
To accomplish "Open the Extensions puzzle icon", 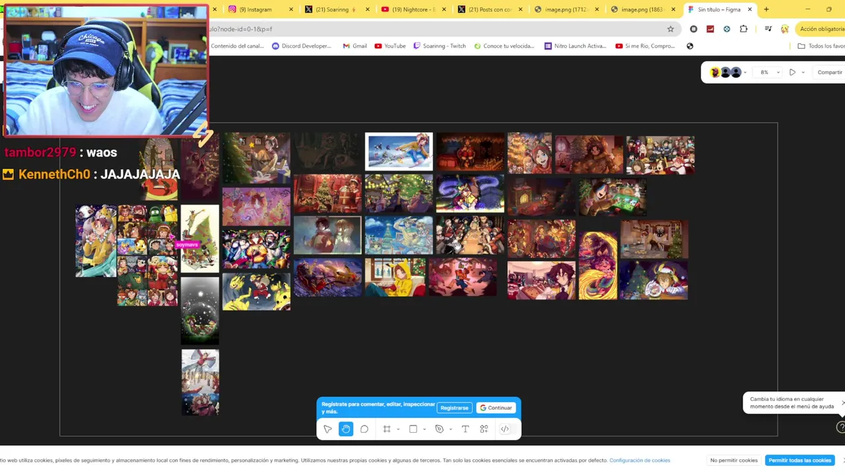I will [744, 29].
